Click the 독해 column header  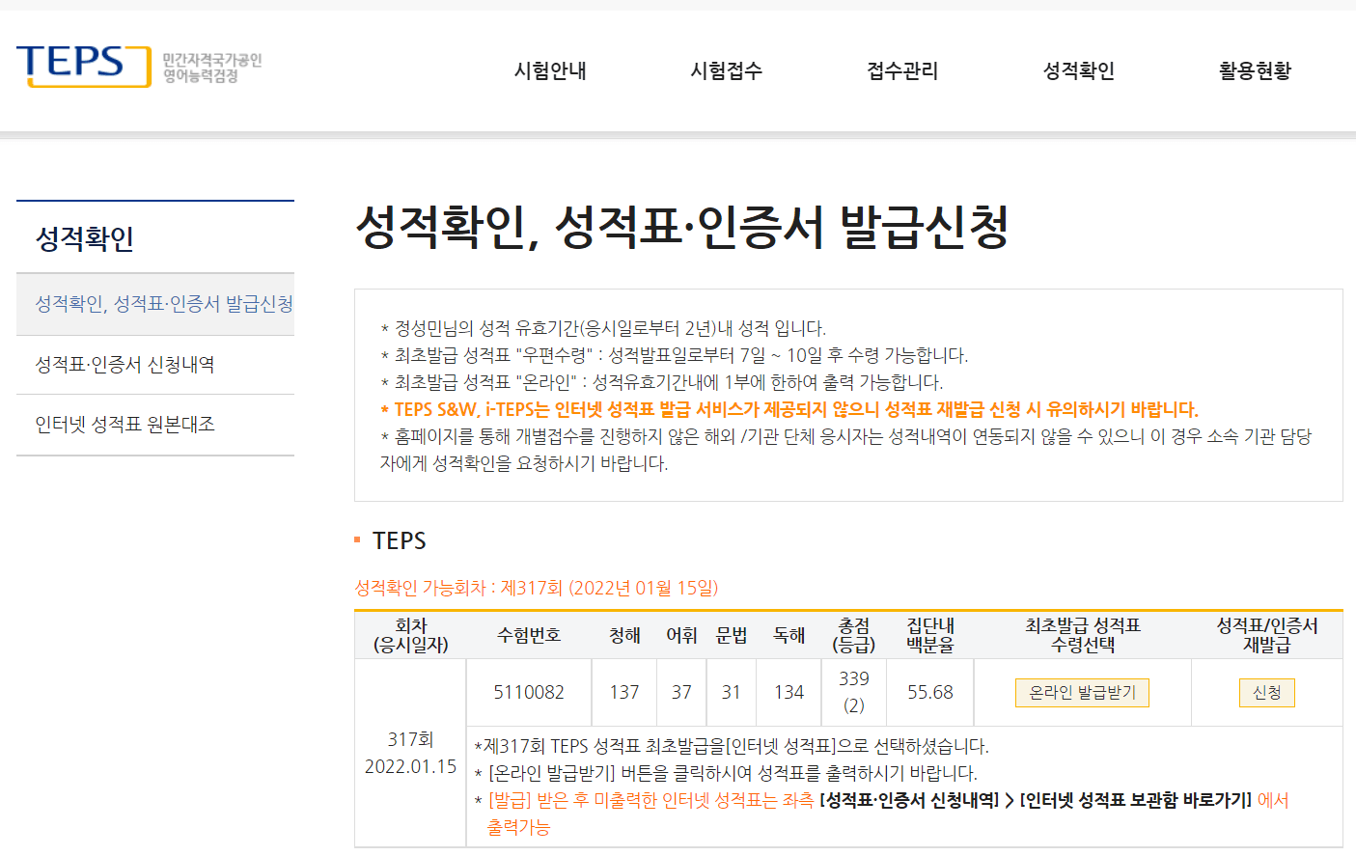pos(789,635)
